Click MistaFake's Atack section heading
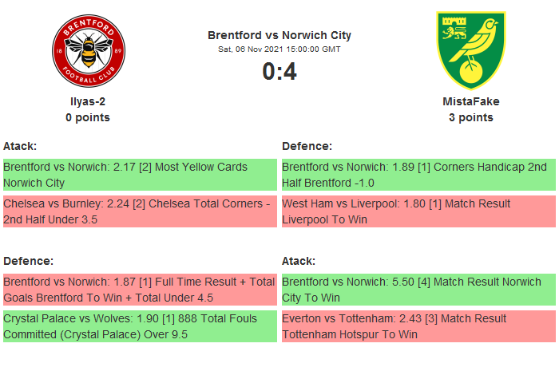The image size is (559, 367). click(299, 261)
